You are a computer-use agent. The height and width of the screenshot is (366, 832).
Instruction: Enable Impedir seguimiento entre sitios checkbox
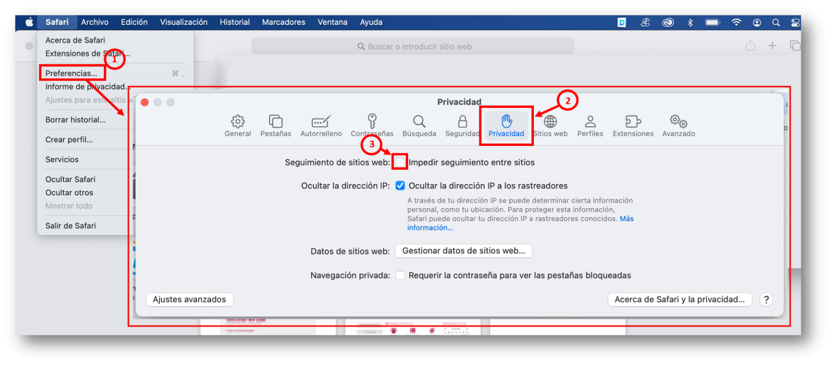click(x=400, y=162)
